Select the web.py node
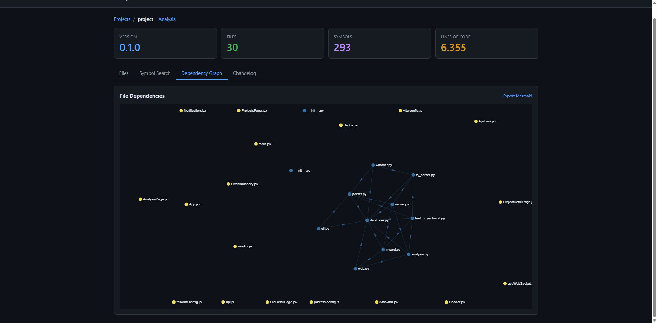657x323 pixels. click(x=355, y=269)
